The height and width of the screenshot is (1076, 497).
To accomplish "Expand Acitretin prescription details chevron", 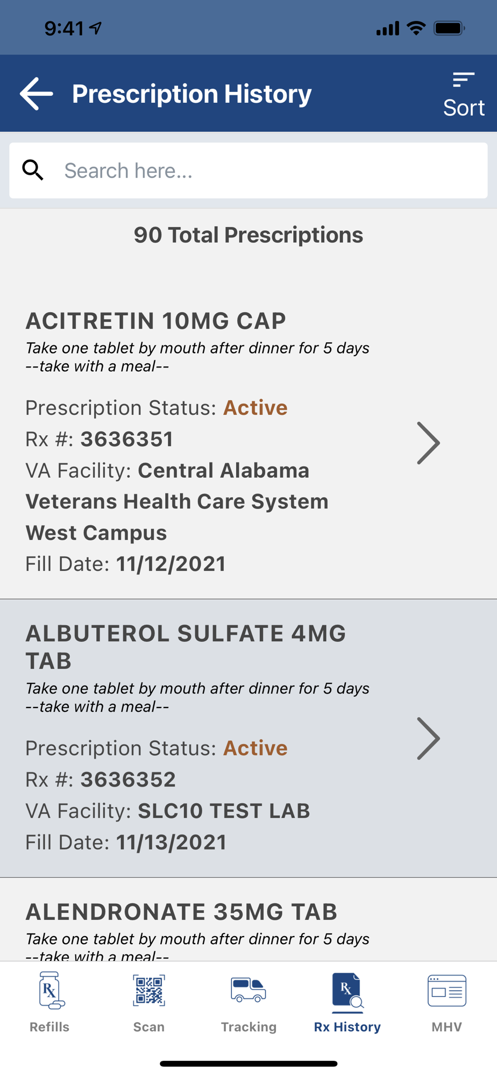I will coord(428,443).
